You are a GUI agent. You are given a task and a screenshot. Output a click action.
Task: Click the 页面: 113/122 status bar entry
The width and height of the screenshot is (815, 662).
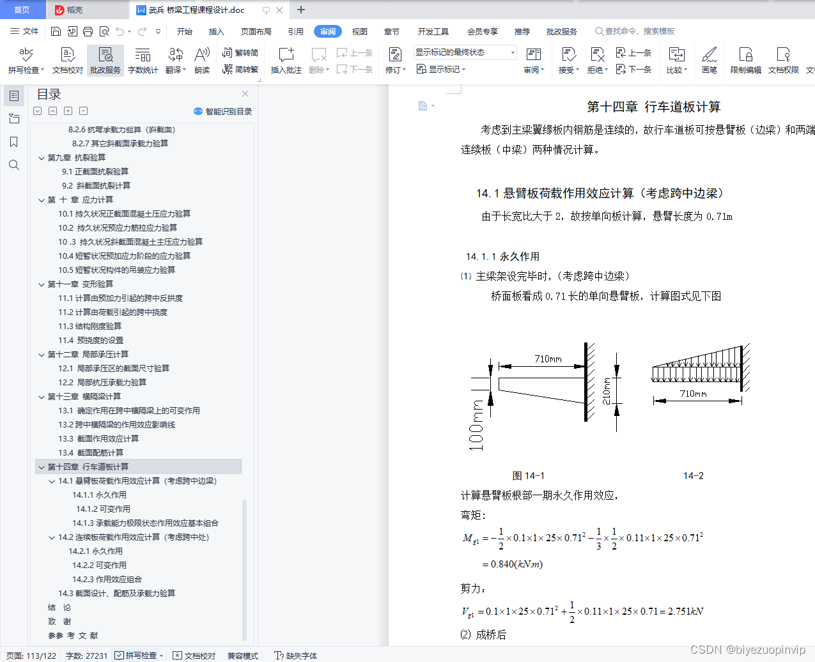point(31,656)
